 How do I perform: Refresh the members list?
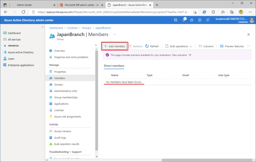152,46
